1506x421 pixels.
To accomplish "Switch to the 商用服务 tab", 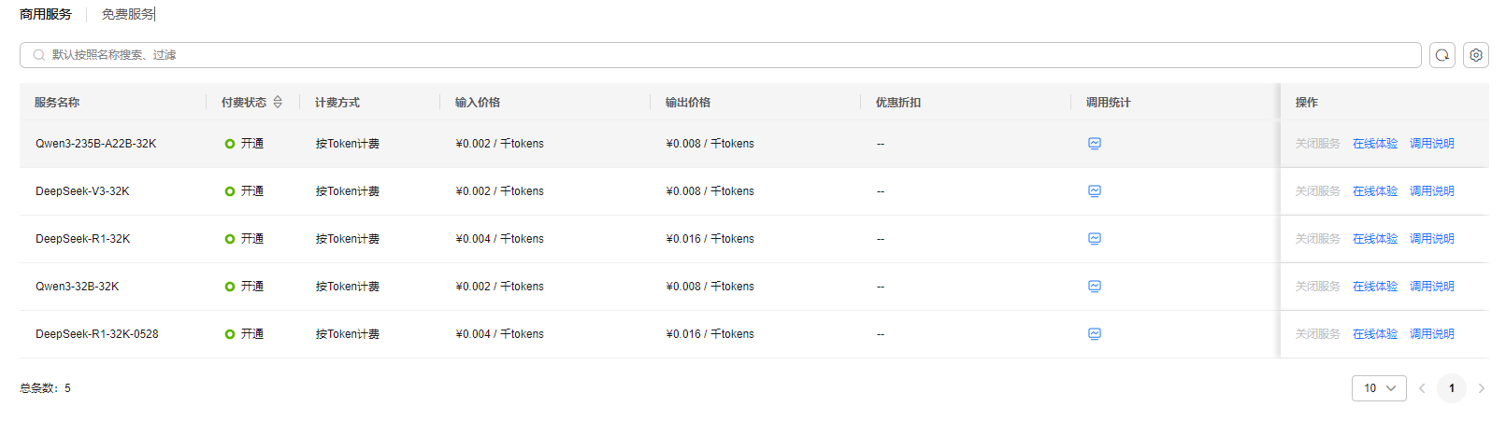I will pos(46,14).
